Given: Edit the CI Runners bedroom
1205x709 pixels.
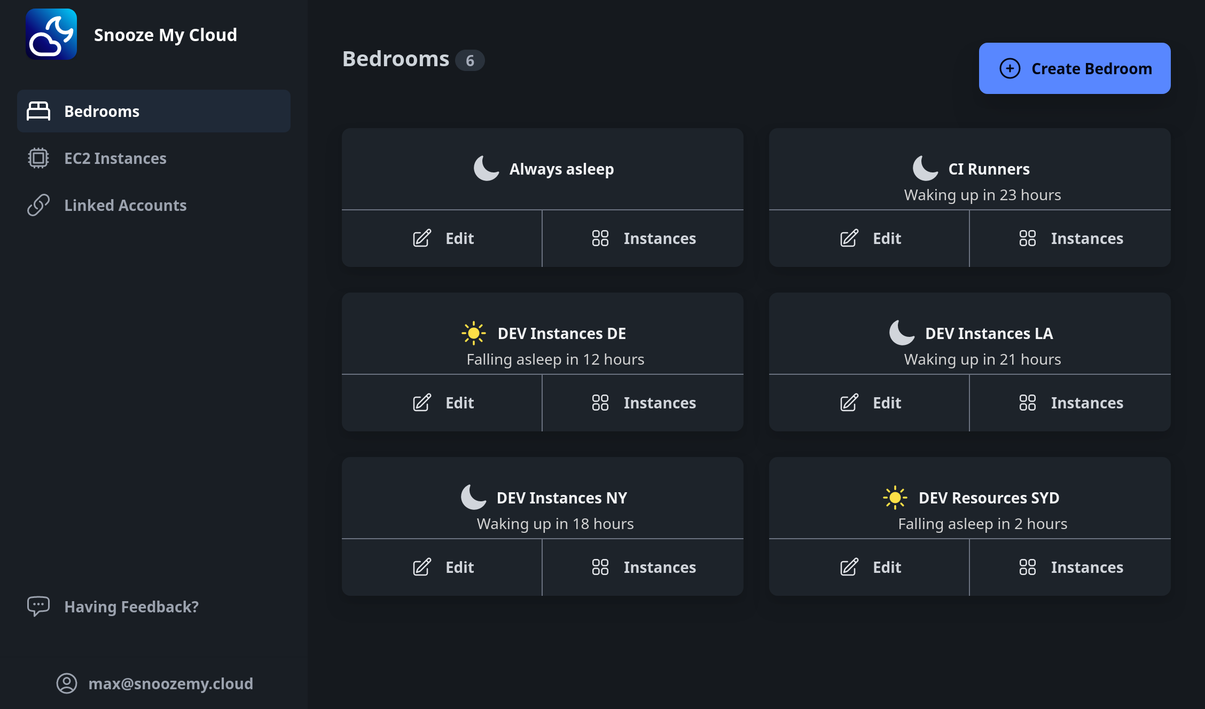Looking at the screenshot, I should click(x=868, y=238).
